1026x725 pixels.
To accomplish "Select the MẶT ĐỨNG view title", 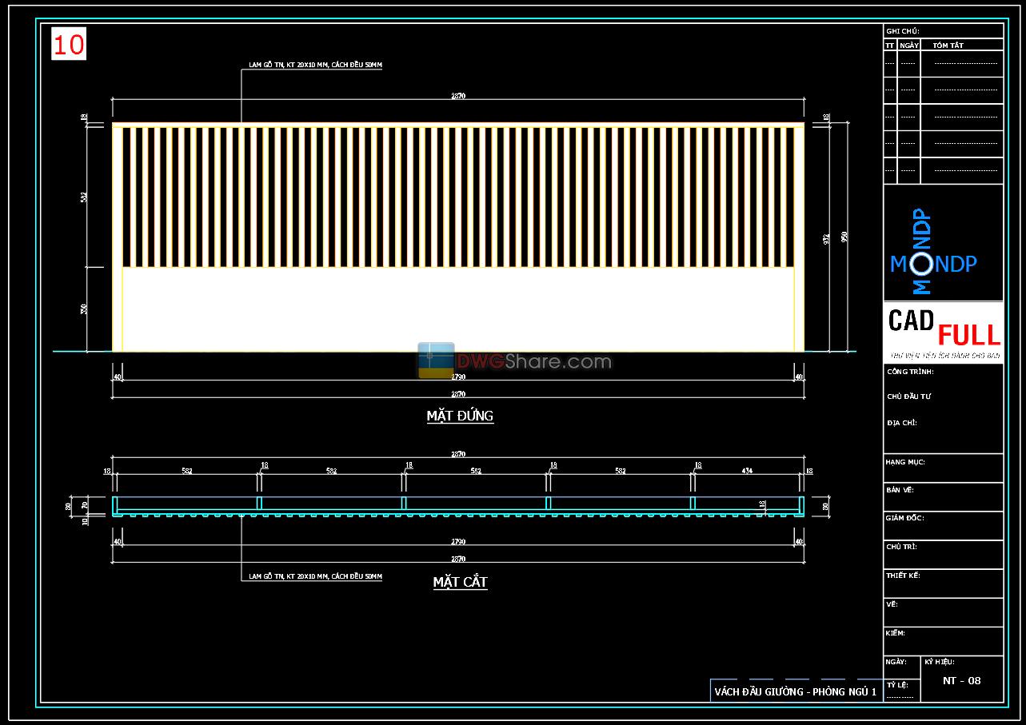I will click(460, 416).
